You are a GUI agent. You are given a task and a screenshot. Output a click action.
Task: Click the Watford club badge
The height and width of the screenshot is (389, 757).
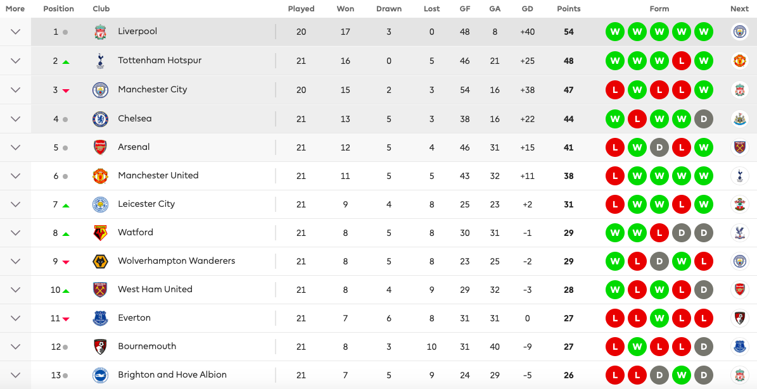coord(101,233)
